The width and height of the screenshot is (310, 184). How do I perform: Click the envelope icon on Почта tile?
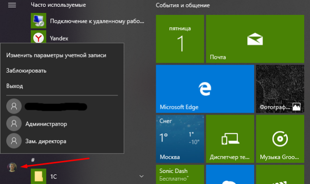(255, 39)
